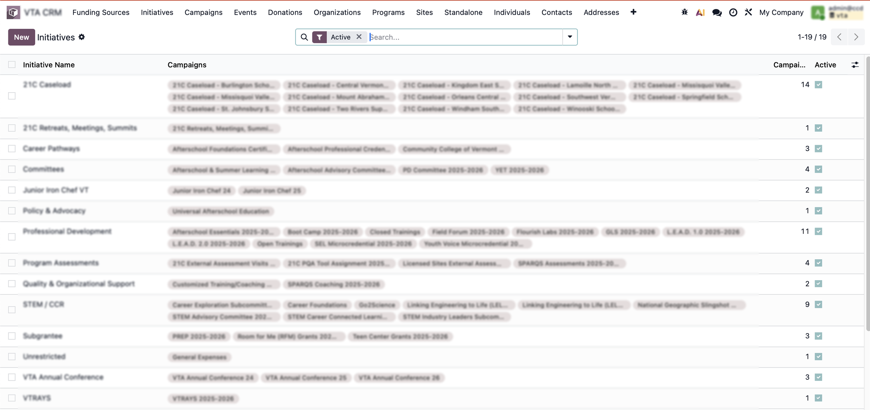Screen dimensions: 870x410
Task: Open the My Company switcher
Action: pyautogui.click(x=781, y=13)
